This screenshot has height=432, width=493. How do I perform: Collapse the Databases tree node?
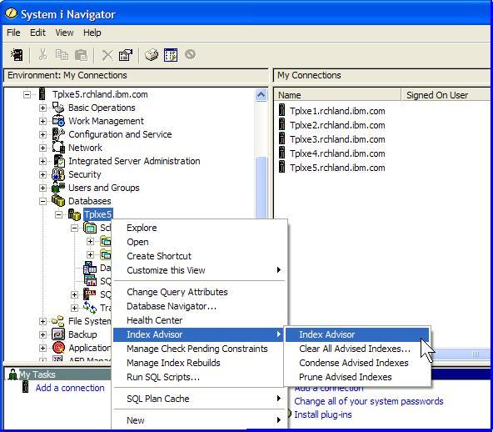[x=42, y=201]
